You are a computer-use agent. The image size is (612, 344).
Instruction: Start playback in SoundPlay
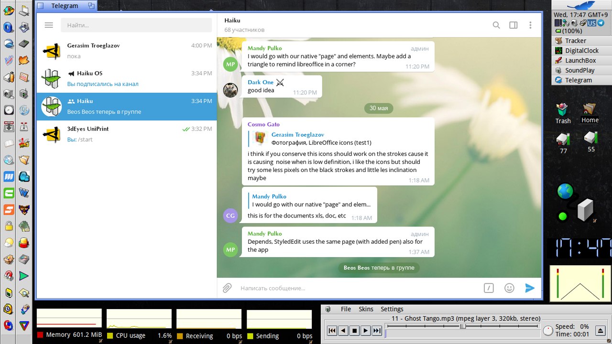click(365, 330)
